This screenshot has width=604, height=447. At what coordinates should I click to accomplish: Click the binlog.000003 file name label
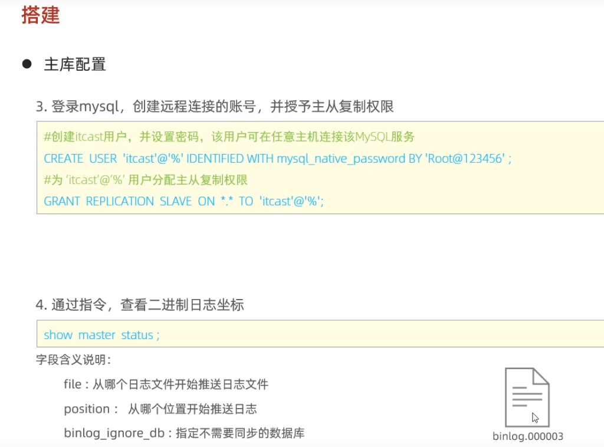pyautogui.click(x=528, y=436)
